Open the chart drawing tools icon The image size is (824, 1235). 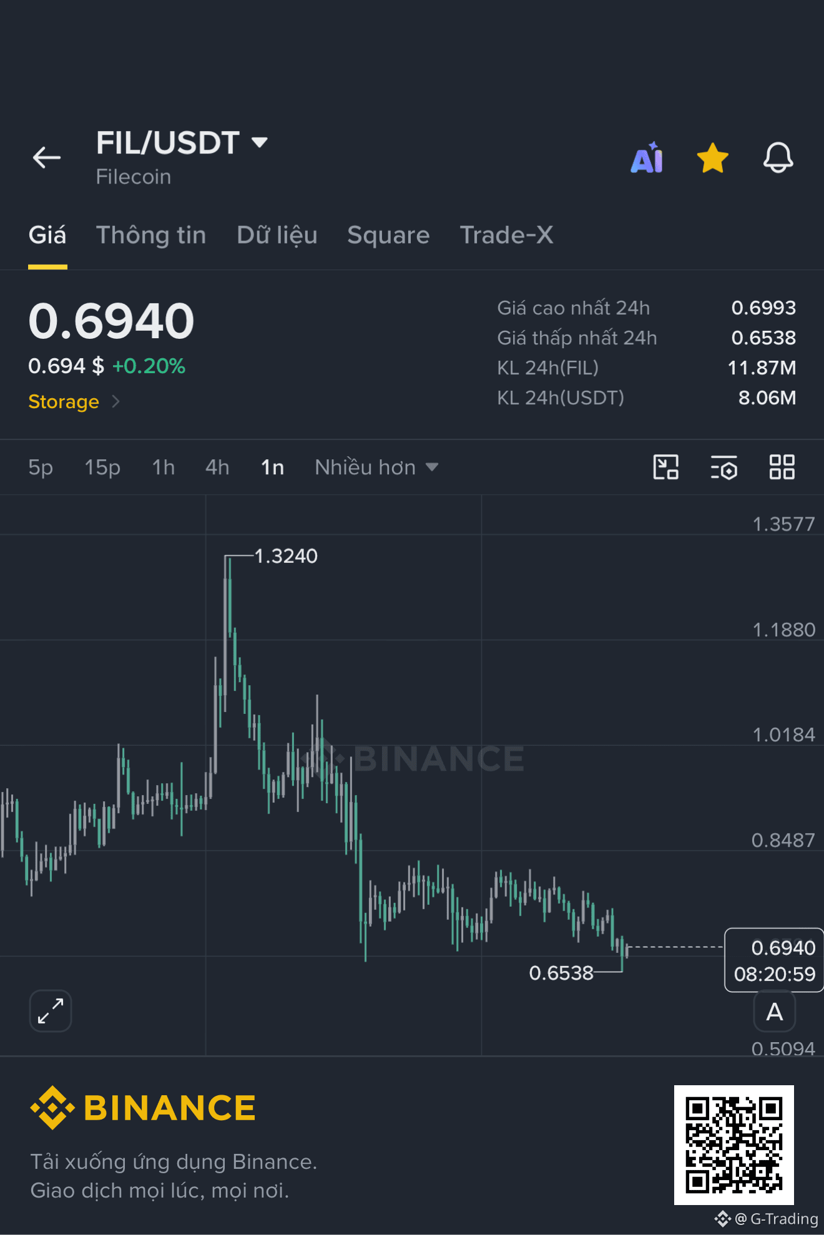click(x=665, y=467)
